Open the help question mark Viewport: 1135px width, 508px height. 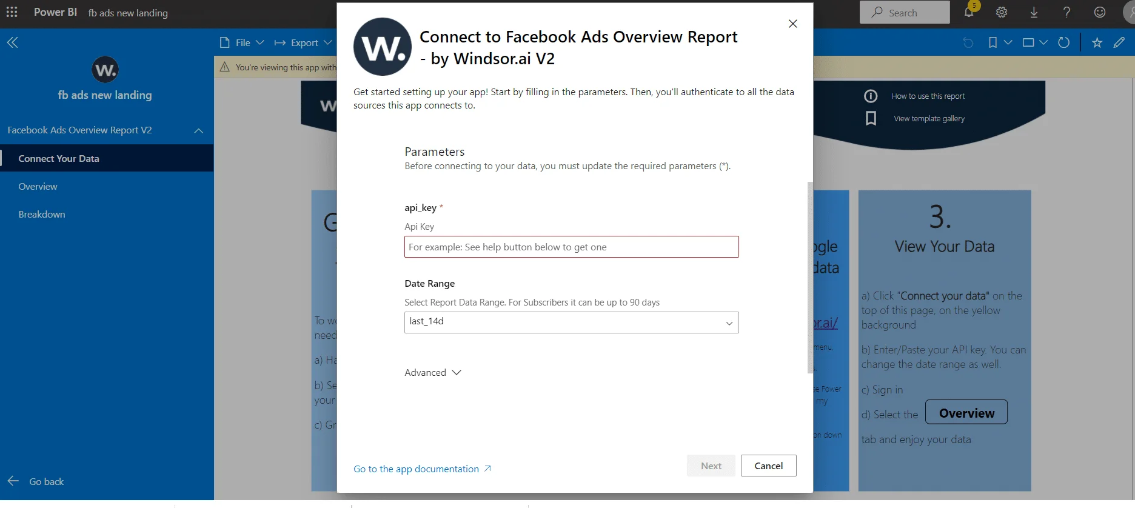pos(1066,12)
